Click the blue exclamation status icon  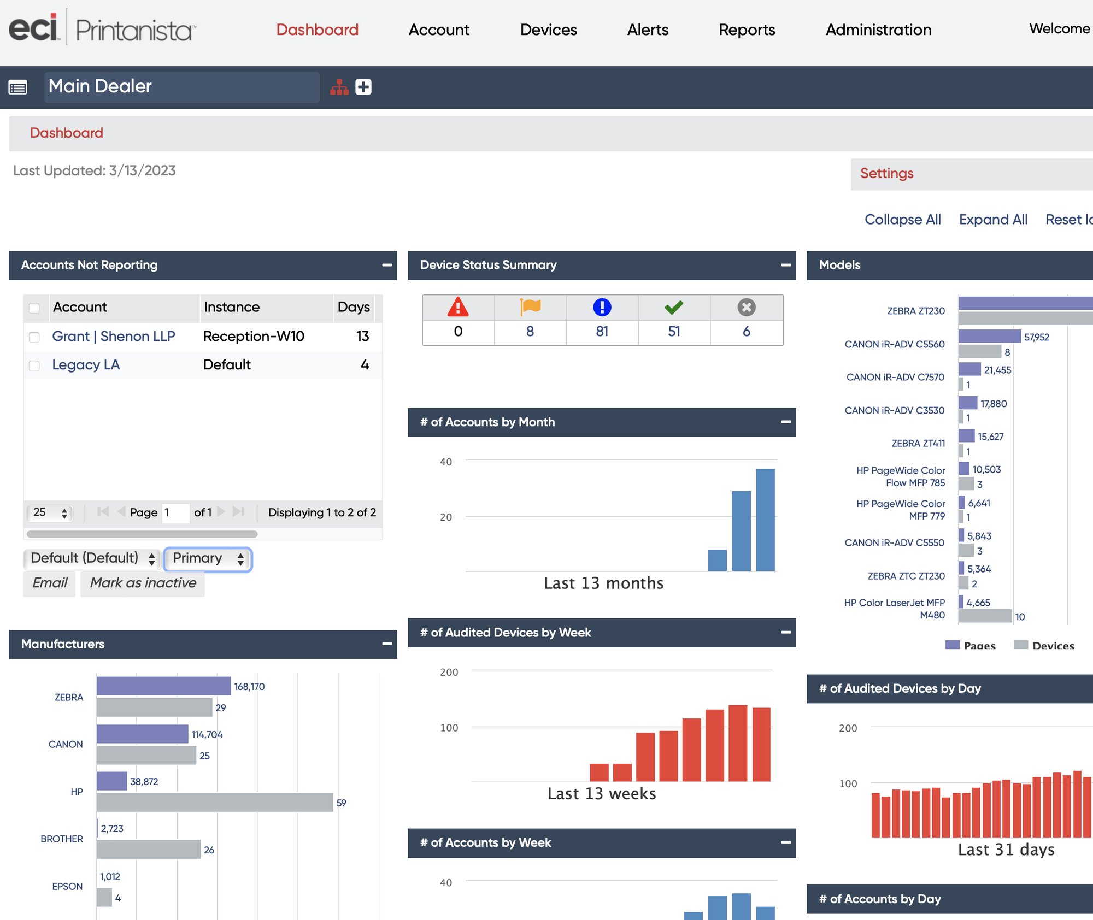(602, 307)
